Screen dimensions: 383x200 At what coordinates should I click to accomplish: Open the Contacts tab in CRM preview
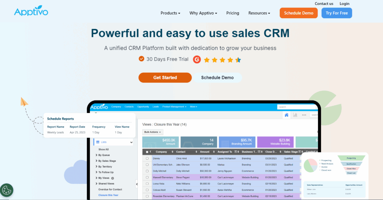click(129, 107)
